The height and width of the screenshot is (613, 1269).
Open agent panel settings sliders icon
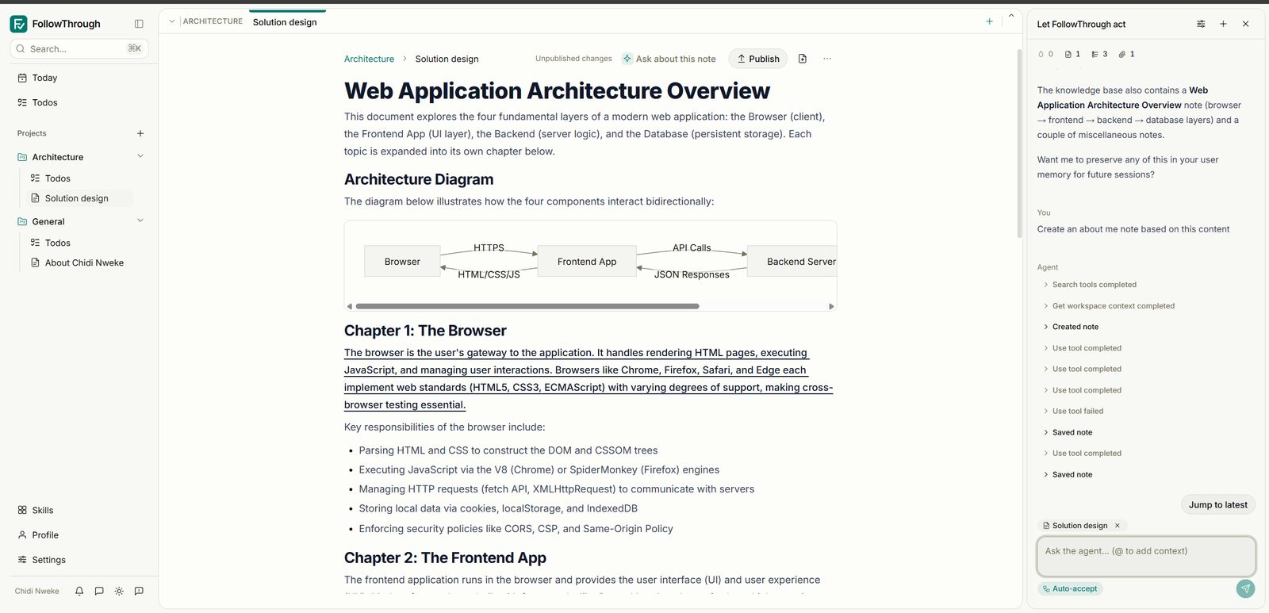click(1201, 24)
